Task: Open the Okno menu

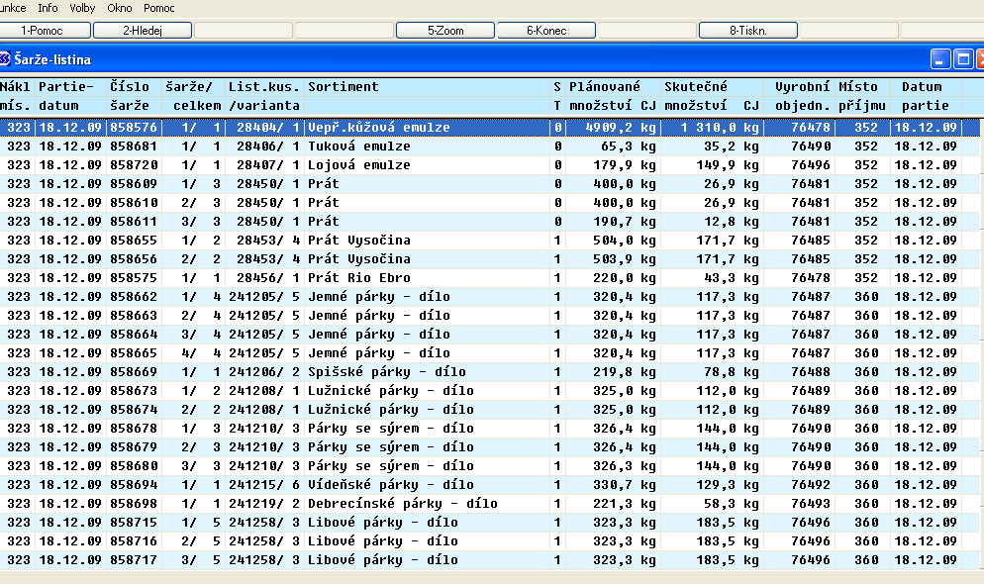Action: click(x=119, y=8)
